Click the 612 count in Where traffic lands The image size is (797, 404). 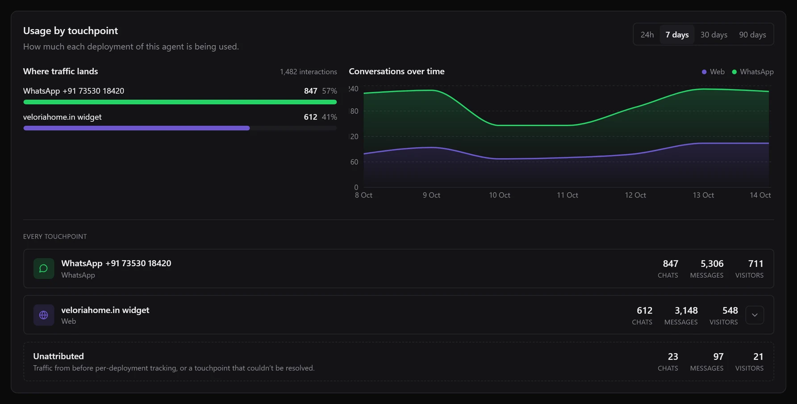[x=310, y=117]
